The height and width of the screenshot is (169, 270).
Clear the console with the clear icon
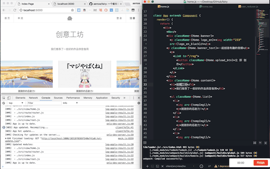tap(4, 103)
